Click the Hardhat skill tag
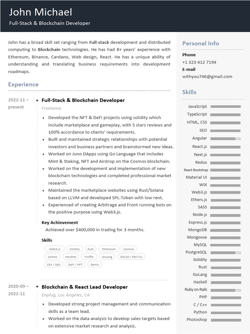 click(x=71, y=257)
